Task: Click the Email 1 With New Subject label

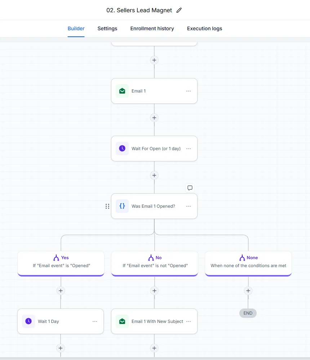Action: pos(157,321)
